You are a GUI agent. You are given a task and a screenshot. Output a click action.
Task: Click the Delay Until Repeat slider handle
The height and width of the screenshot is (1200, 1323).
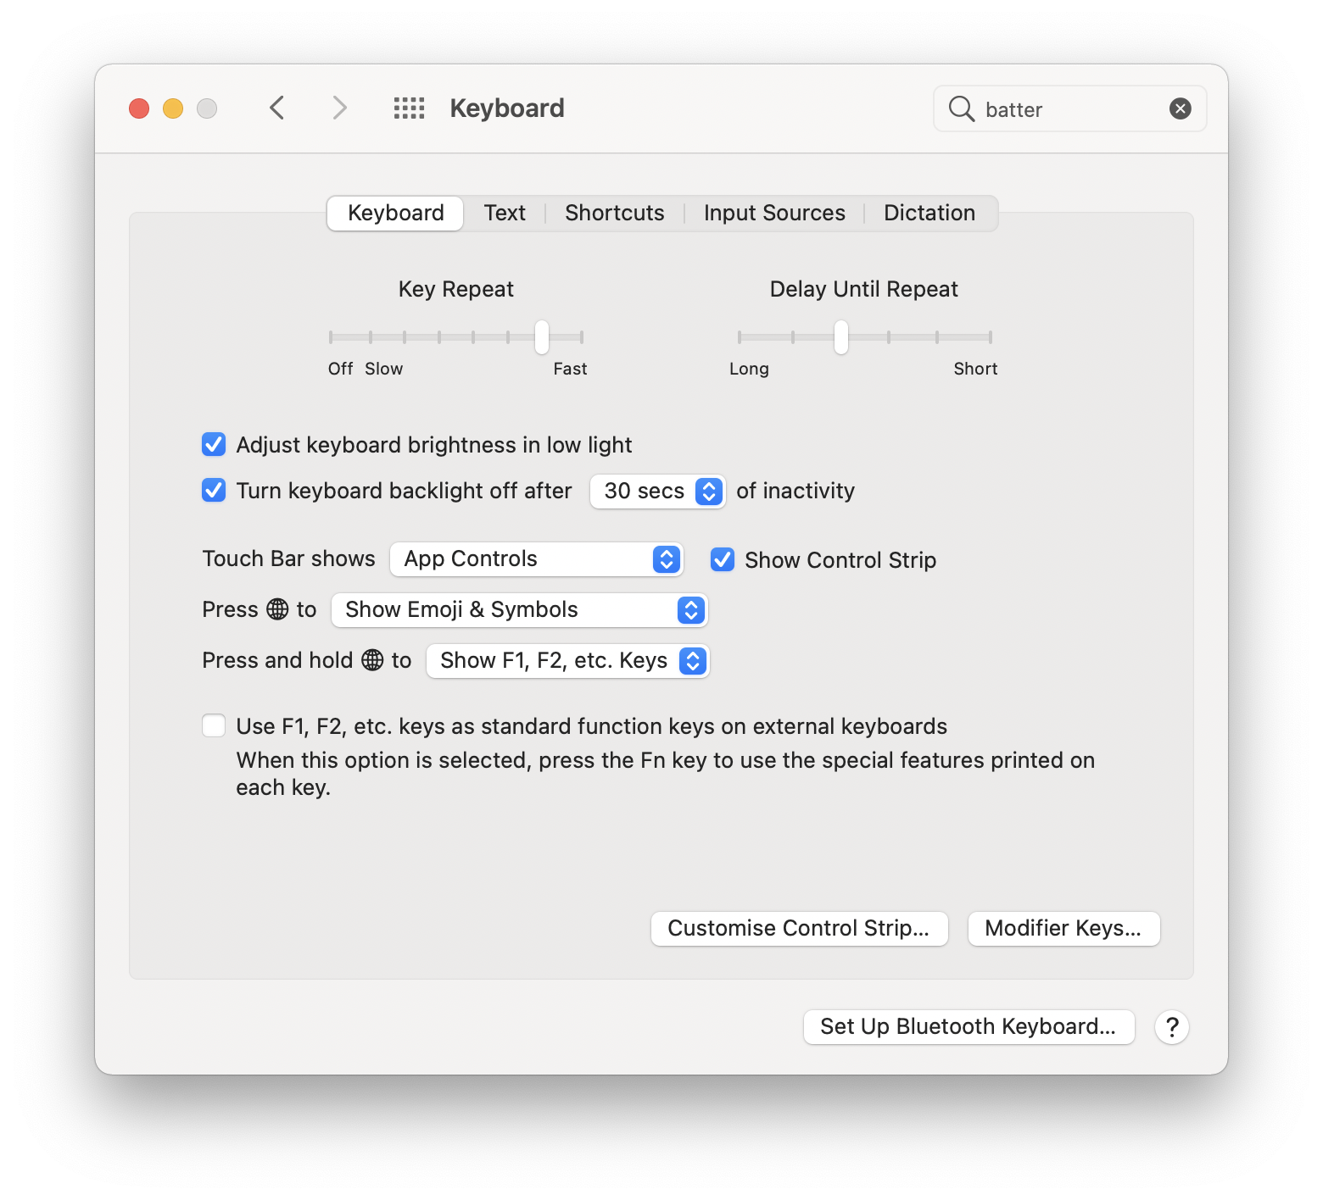tap(840, 337)
